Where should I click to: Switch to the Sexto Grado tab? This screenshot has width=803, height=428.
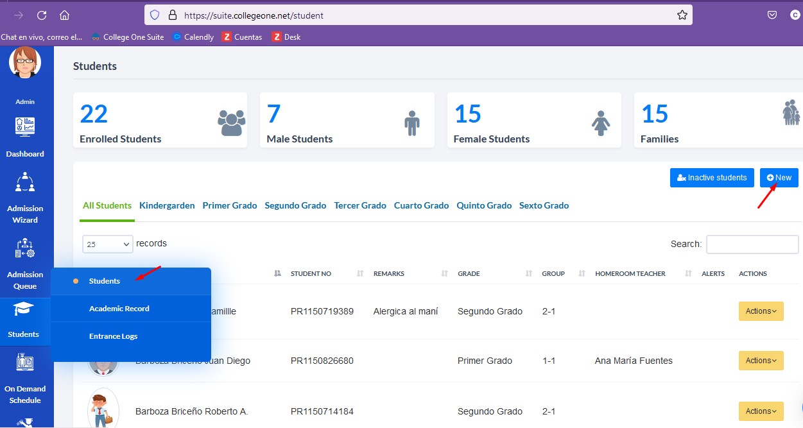click(x=544, y=206)
